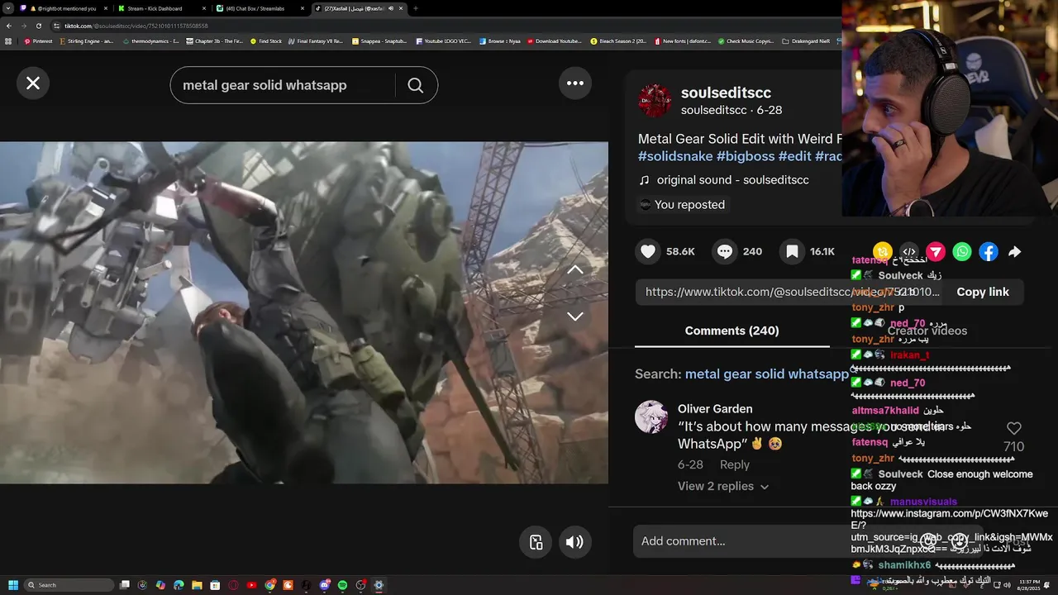
Task: Open YouTube app icon in taskbar
Action: tap(251, 585)
